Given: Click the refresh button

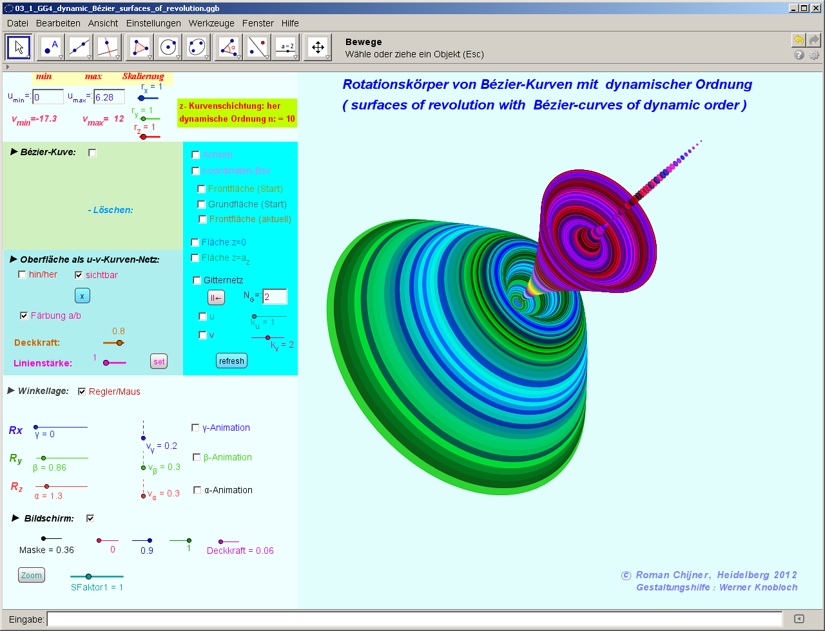Looking at the screenshot, I should point(231,361).
